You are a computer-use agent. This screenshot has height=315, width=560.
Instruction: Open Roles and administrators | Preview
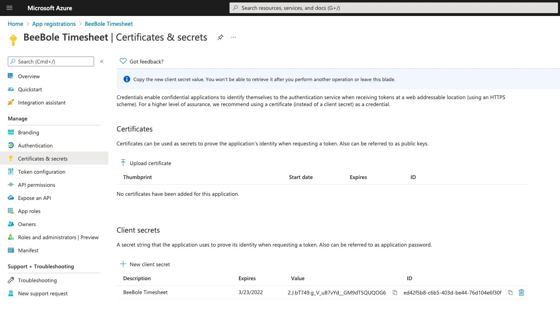click(x=58, y=237)
